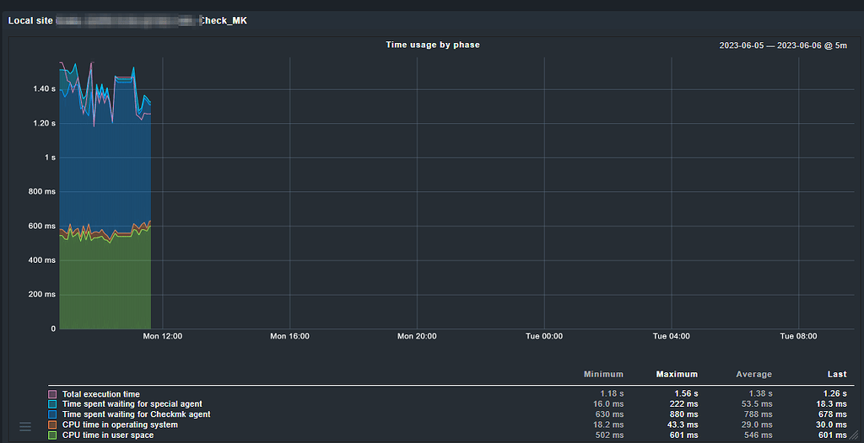This screenshot has width=864, height=443.
Task: Click the special agent cyan color swatch
Action: (x=53, y=404)
